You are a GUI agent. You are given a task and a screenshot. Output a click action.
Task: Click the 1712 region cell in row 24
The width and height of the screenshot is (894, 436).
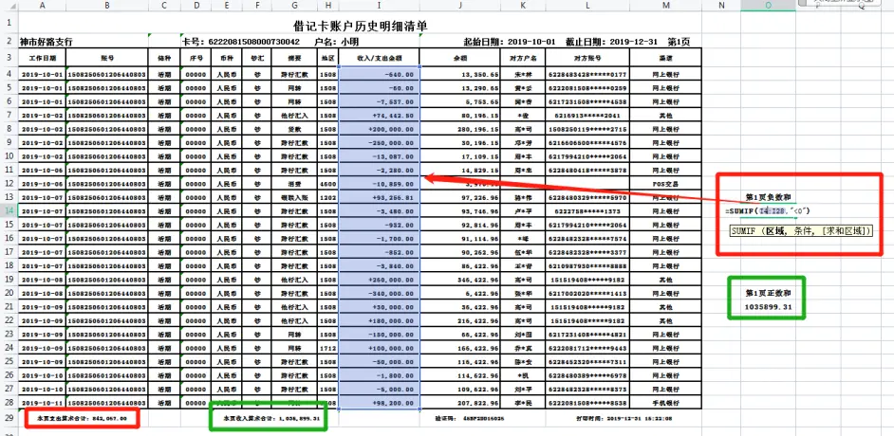click(327, 347)
